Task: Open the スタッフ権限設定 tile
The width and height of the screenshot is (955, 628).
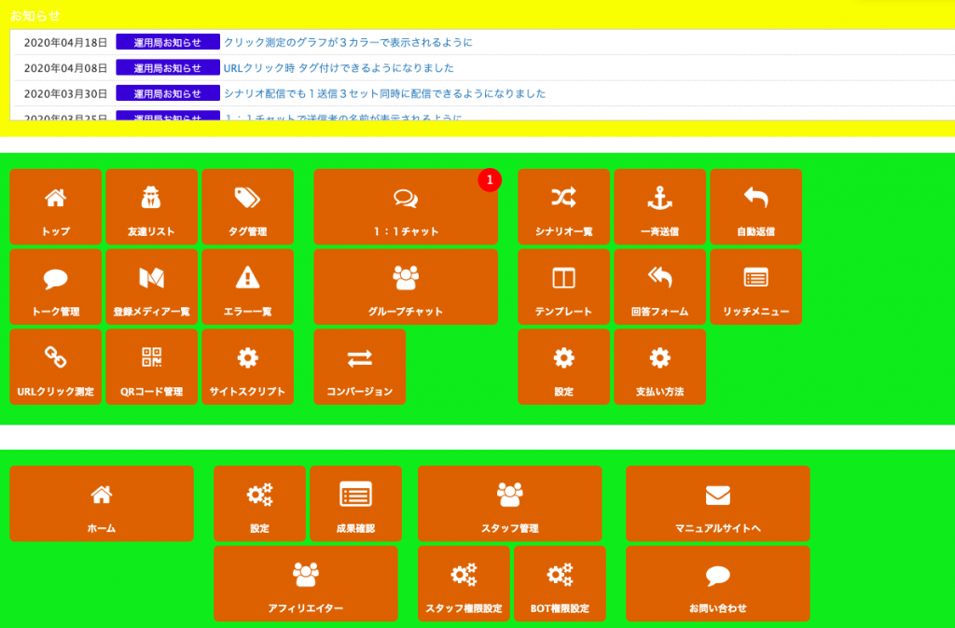Action: [x=464, y=583]
